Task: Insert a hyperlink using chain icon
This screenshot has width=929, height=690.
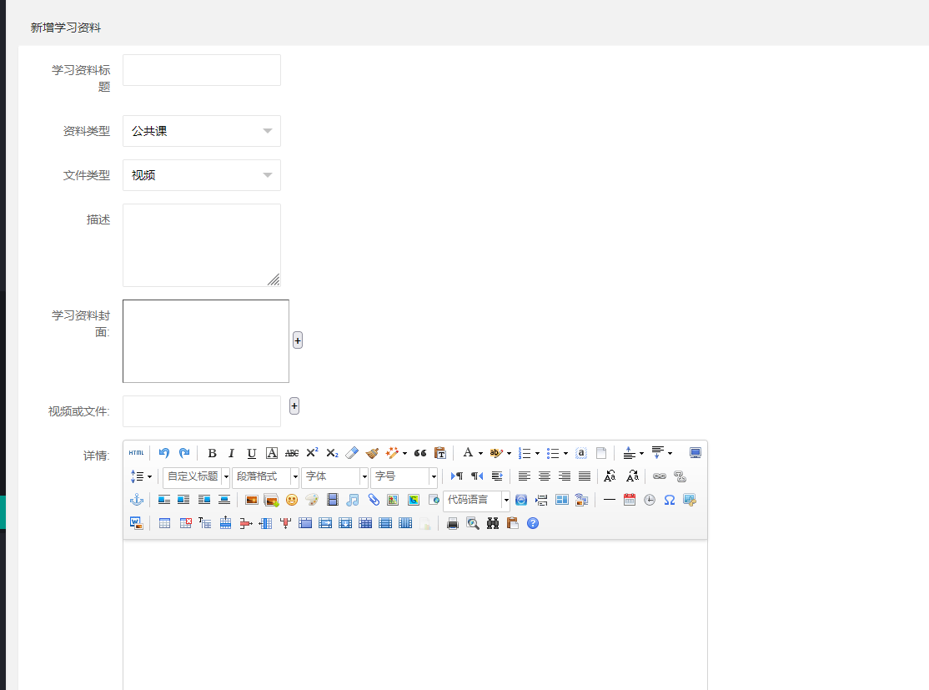Action: (x=660, y=476)
